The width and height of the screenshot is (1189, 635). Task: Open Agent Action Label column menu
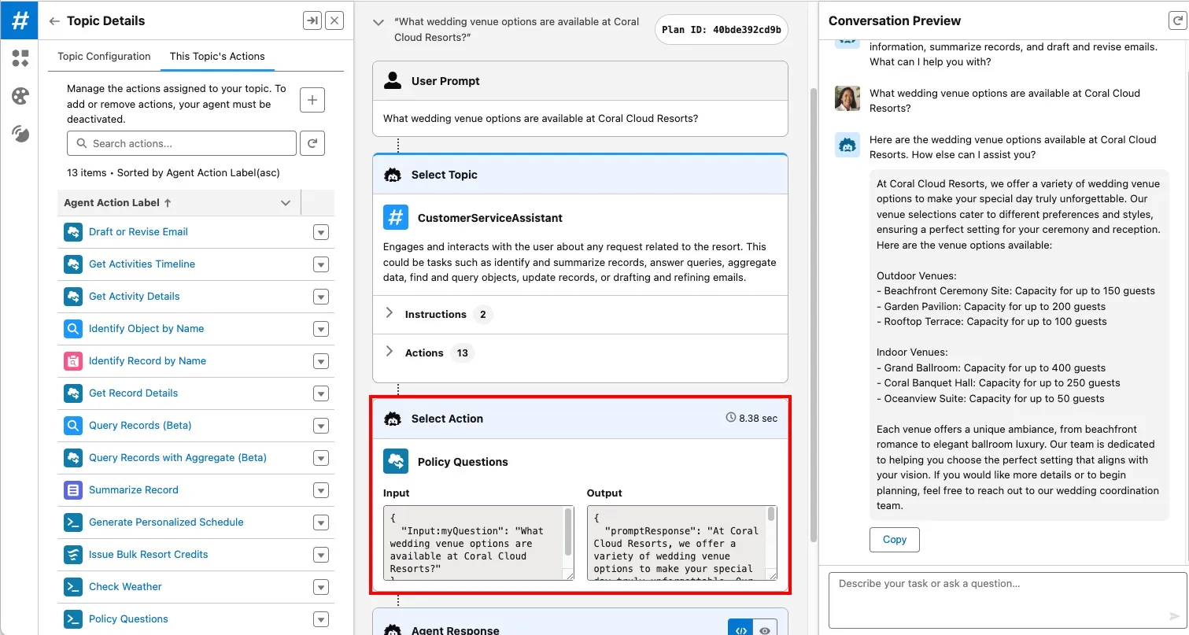pyautogui.click(x=286, y=203)
